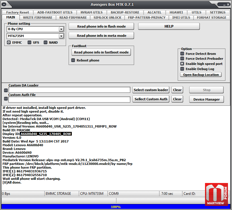
Task: Open the SIMLOCK UNLOCK tab
Action: (x=107, y=18)
